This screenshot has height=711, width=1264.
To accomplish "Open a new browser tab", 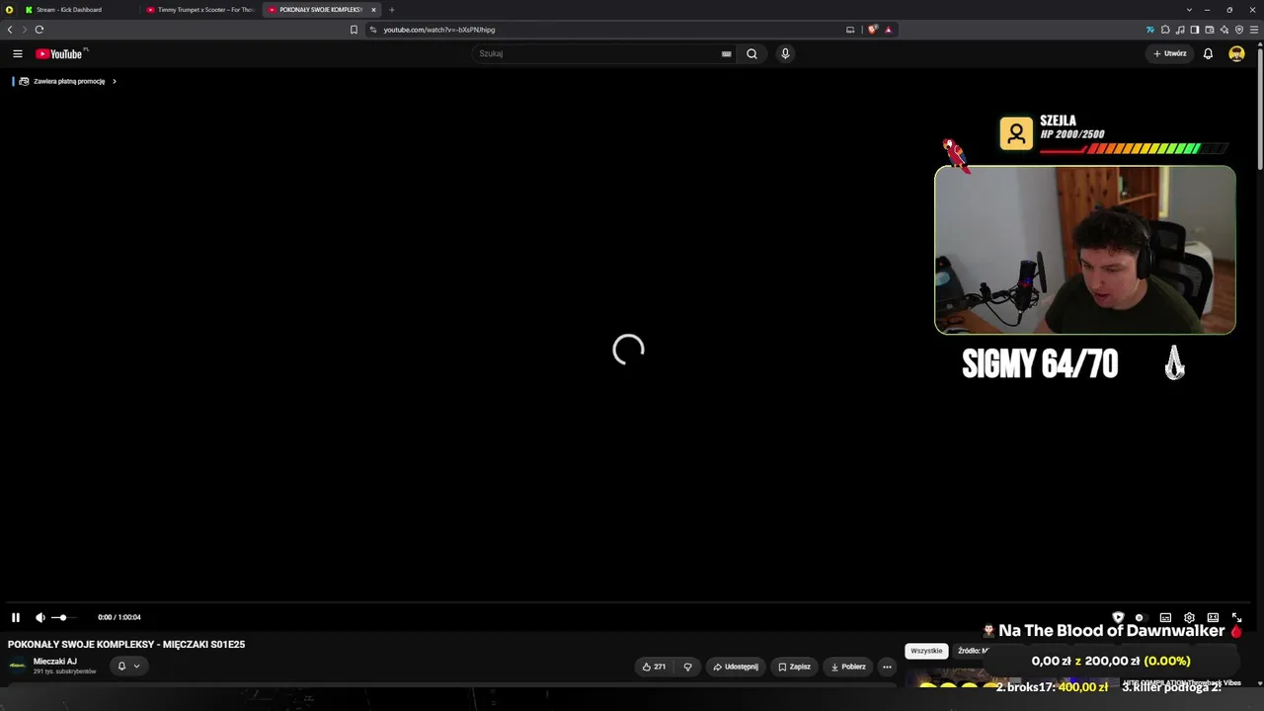I will coord(392,10).
